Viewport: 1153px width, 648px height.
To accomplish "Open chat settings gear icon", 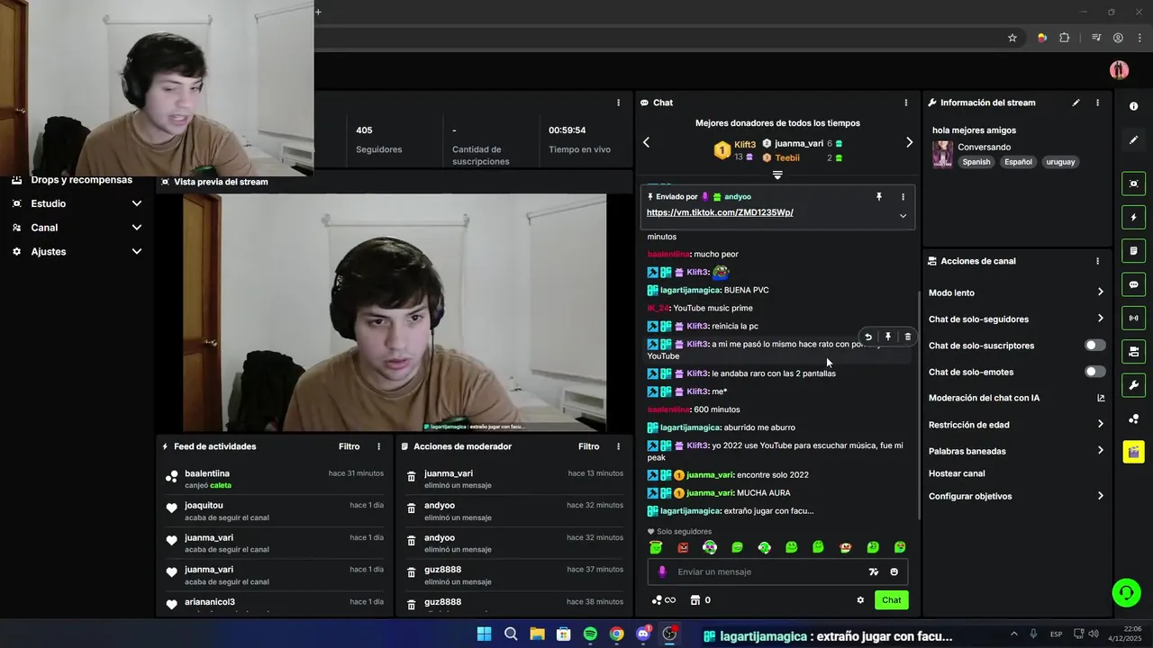I will coord(860,600).
